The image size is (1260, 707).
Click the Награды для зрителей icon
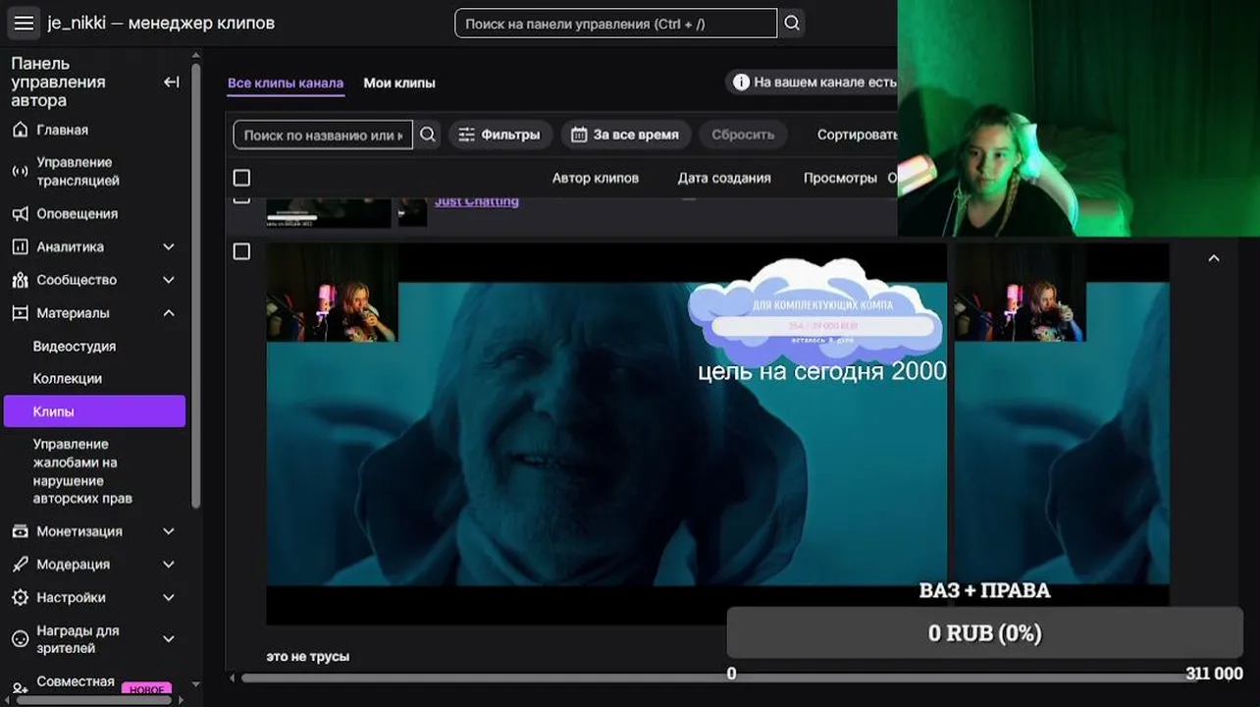click(20, 639)
